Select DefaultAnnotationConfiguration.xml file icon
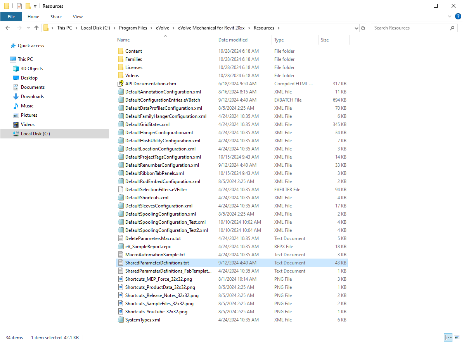Image resolution: width=464 pixels, height=342 pixels. coord(120,92)
